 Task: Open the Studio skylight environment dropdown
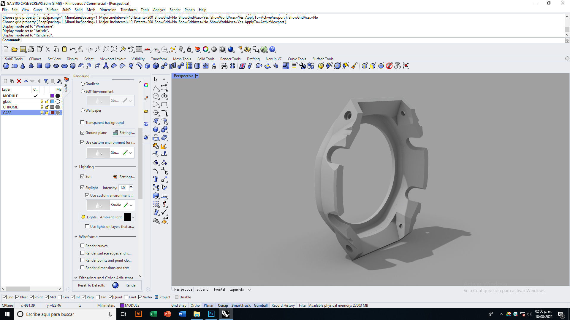pos(131,205)
